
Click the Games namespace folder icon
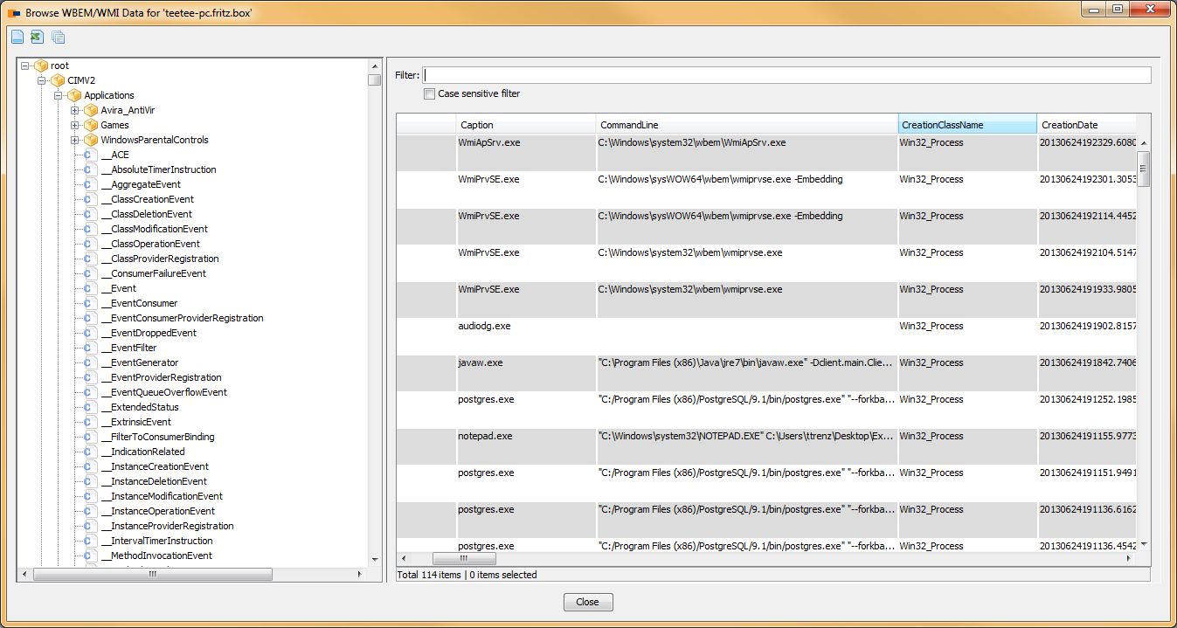(89, 125)
